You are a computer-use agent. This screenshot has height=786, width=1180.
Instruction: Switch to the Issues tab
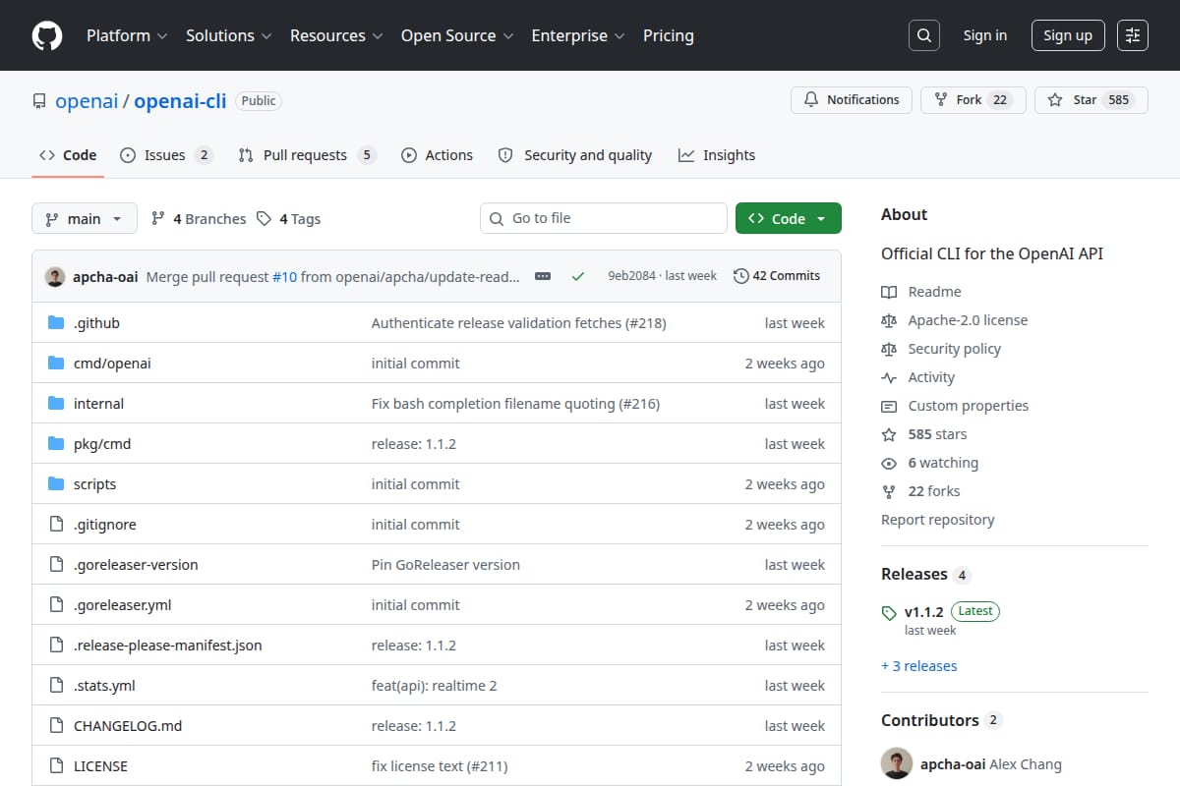166,155
